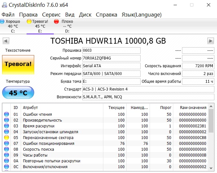Viewport: 217px width, 173px height.
Task: Open the Вид menu
Action: [x=70, y=15]
